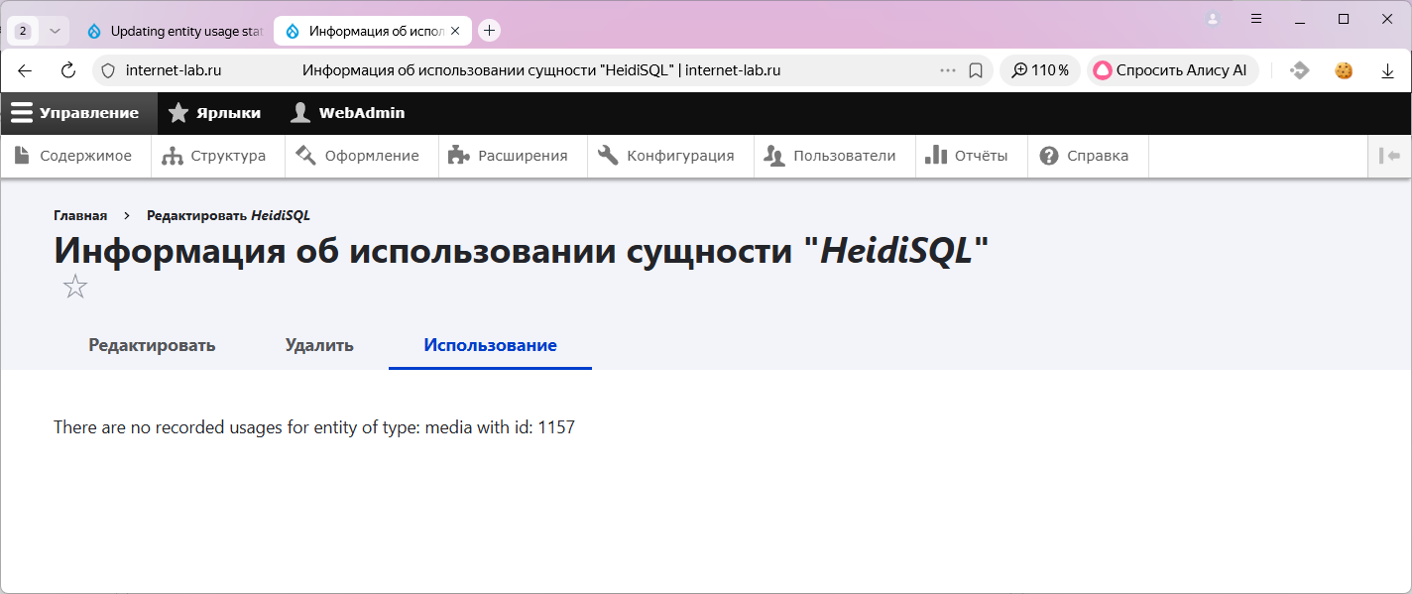Expand the tab group list chevron

coord(55,31)
